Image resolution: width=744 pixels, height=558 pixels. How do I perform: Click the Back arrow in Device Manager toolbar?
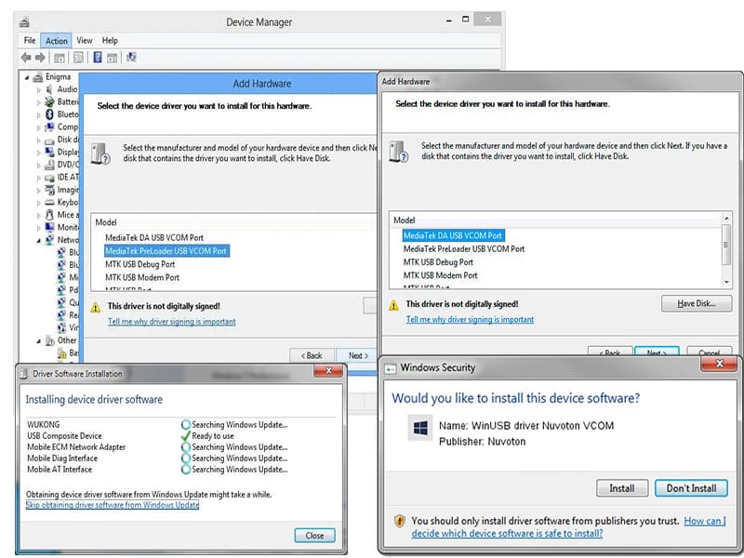(x=26, y=58)
